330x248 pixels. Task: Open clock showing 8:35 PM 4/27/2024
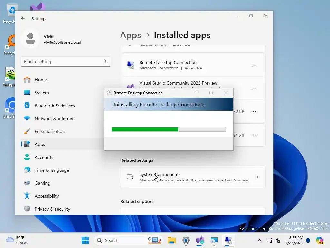click(x=295, y=240)
